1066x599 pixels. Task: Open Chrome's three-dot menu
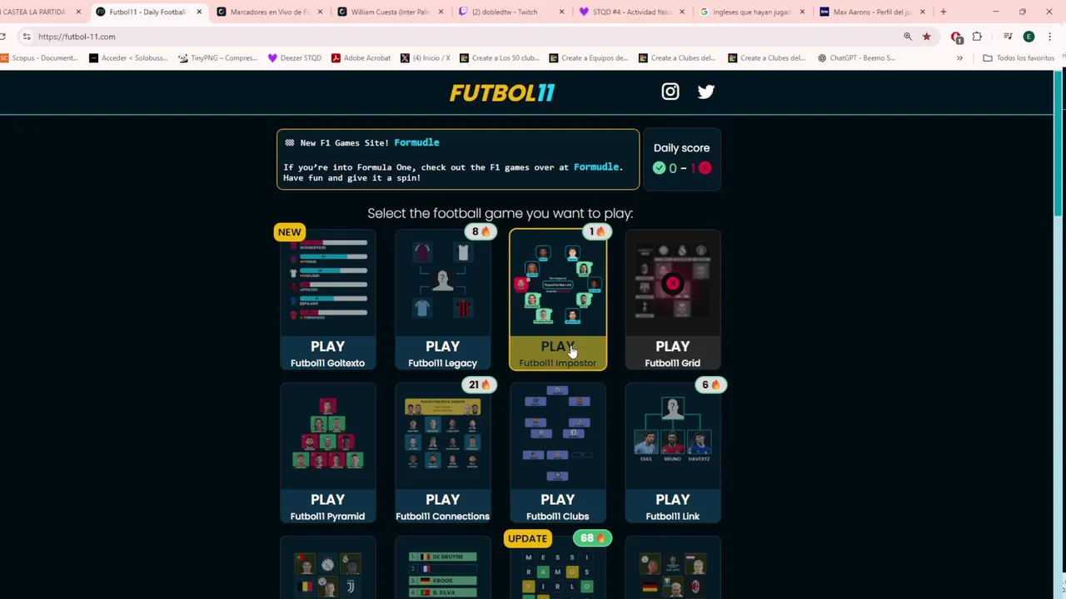coord(1049,37)
